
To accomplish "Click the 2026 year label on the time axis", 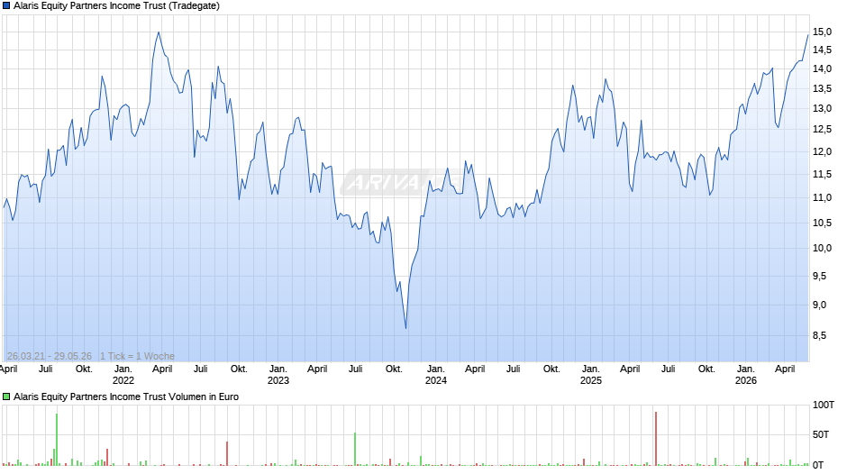I will (746, 380).
